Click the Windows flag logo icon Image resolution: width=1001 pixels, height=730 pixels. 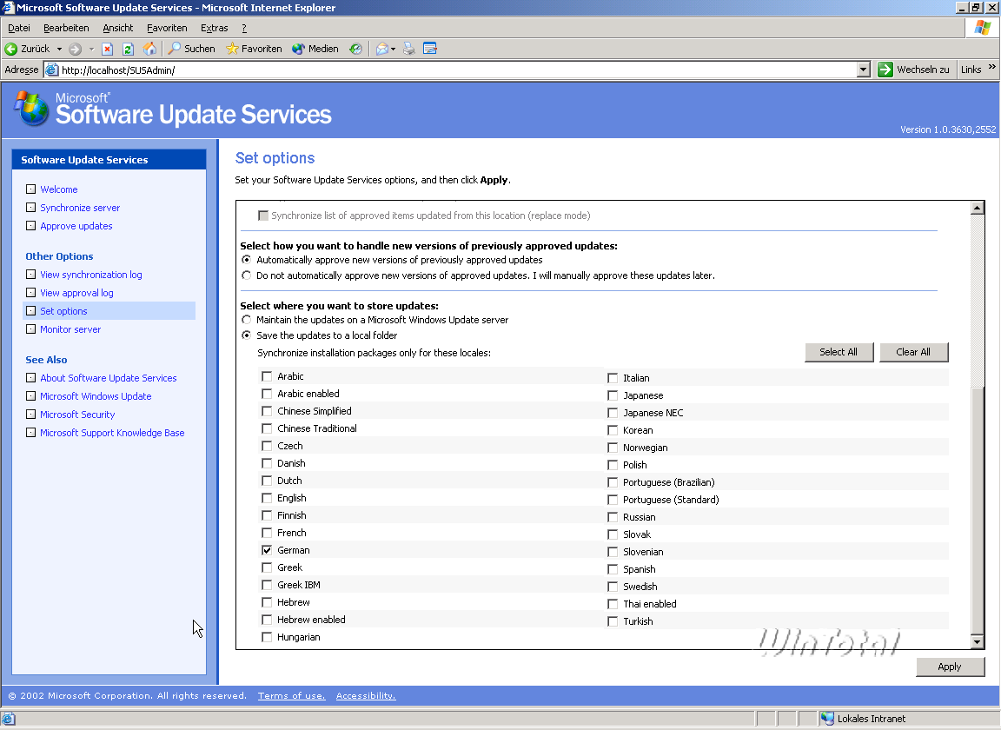click(x=983, y=28)
